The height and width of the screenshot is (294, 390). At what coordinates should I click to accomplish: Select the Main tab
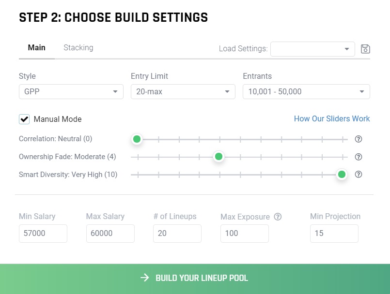(36, 47)
